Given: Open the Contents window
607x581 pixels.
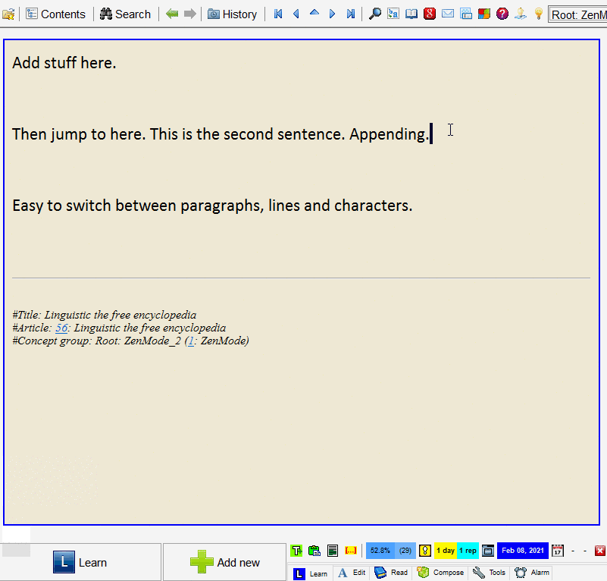Looking at the screenshot, I should coord(57,14).
